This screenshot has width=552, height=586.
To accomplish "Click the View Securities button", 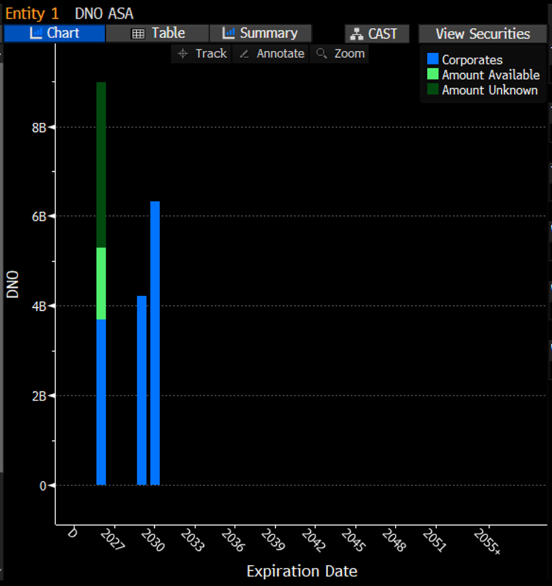I will [x=482, y=34].
